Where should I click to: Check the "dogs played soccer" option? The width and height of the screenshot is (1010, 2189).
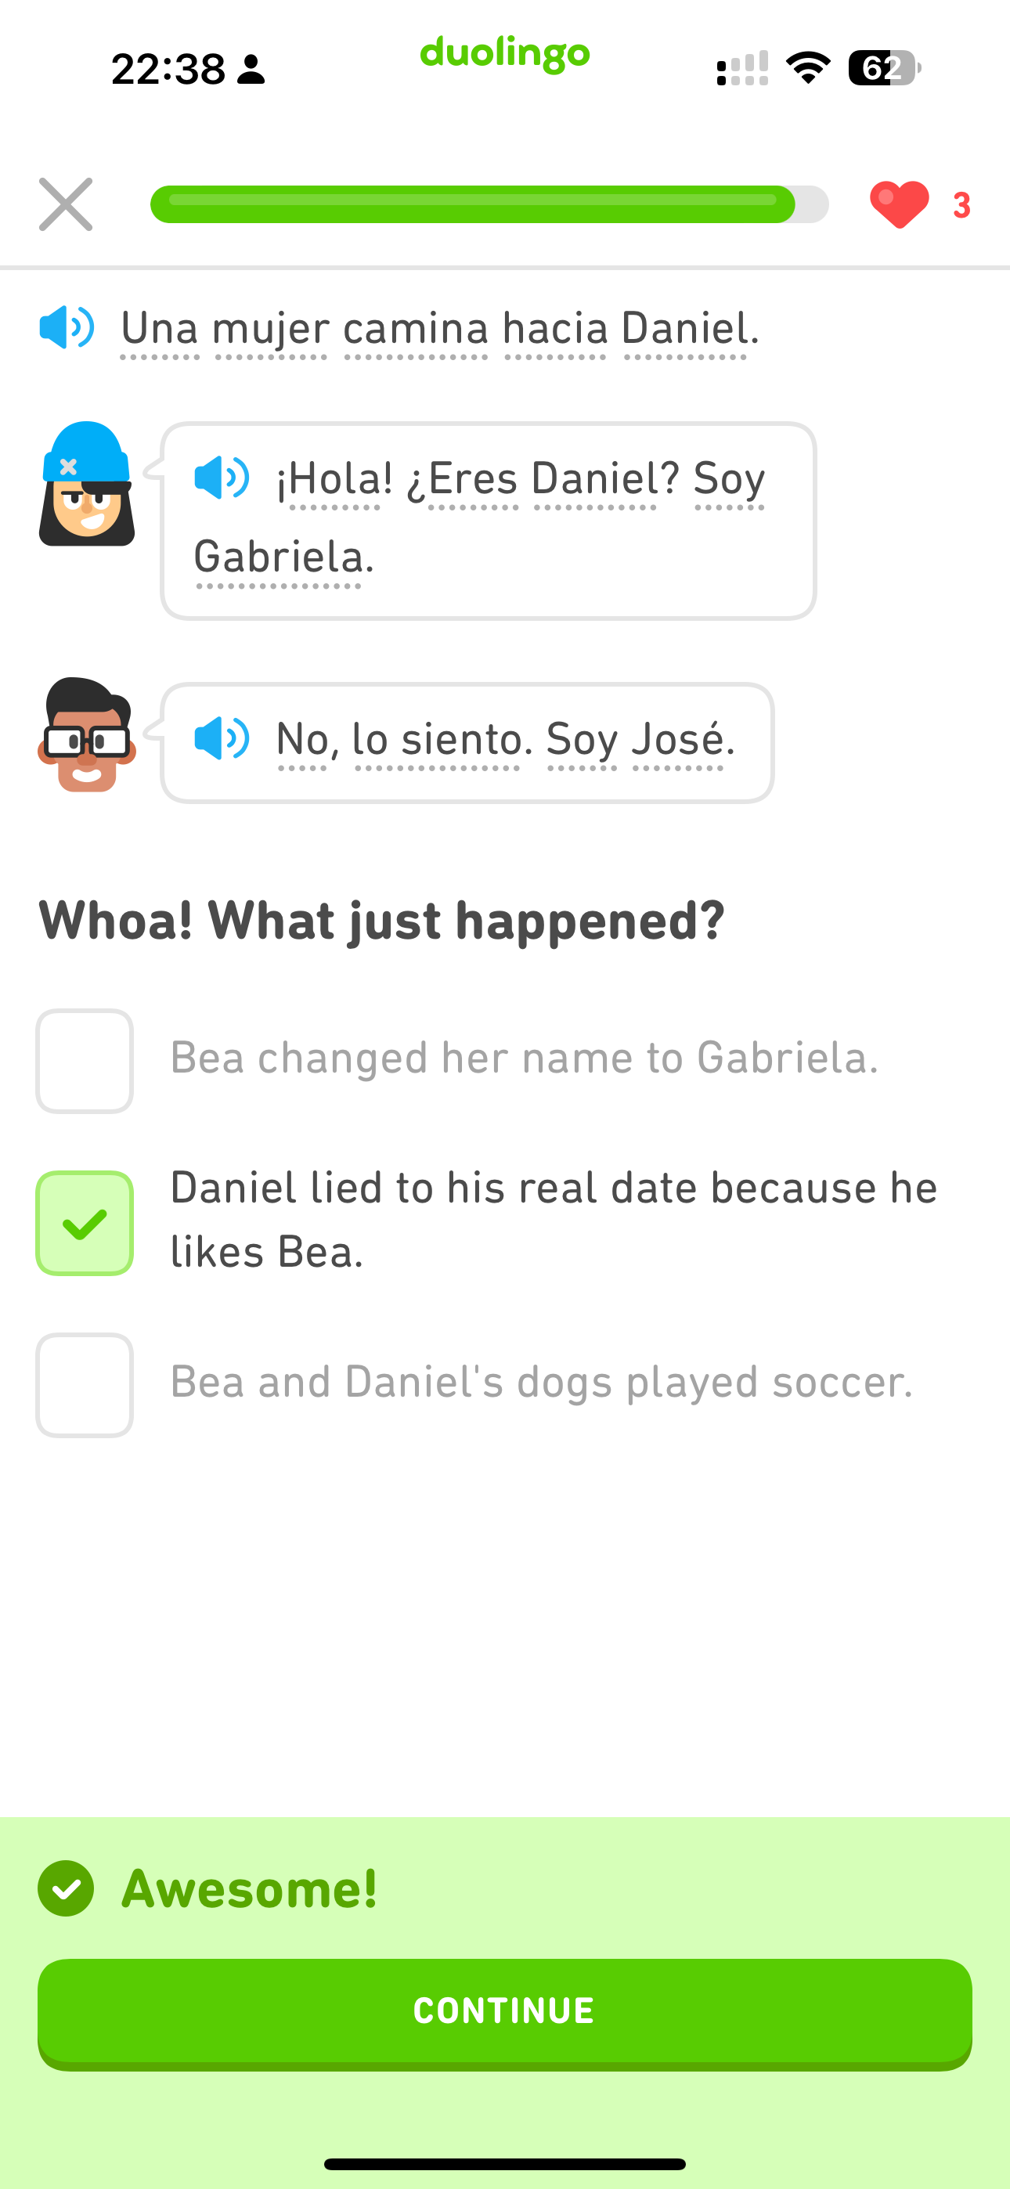pos(85,1385)
